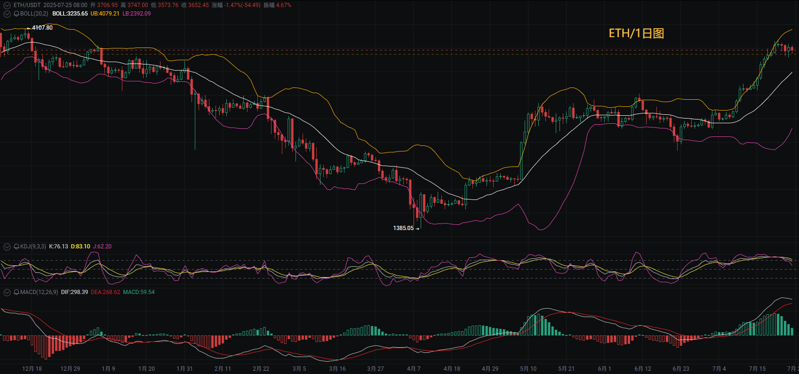
Task: Click the LB:2392.09 lower band value
Action: 136,14
